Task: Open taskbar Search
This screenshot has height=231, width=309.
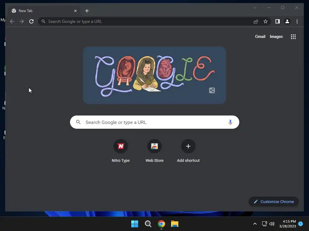Action: click(x=148, y=224)
